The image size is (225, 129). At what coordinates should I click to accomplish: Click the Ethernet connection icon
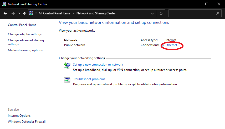pyautogui.click(x=163, y=45)
